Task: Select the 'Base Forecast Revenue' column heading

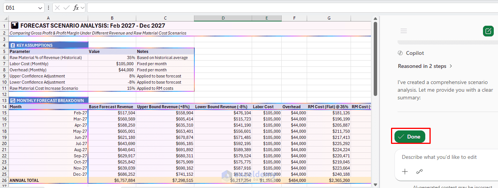Action: 112,107
